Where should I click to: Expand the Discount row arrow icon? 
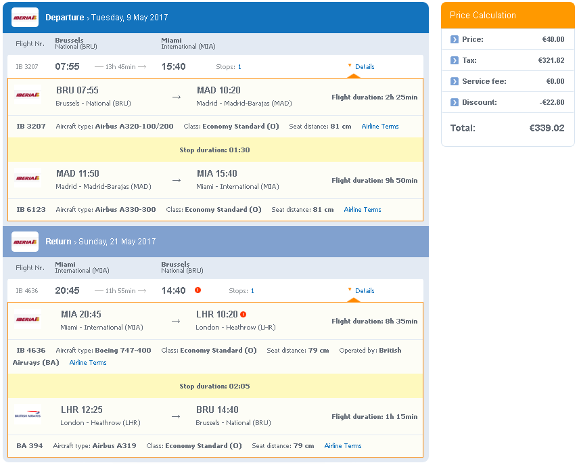coord(455,102)
